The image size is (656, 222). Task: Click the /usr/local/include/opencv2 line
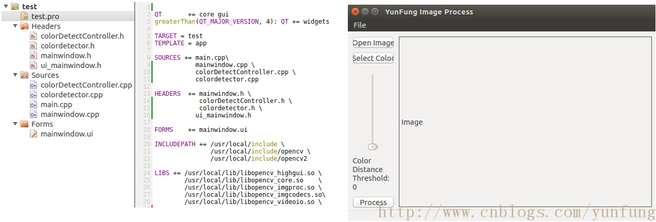click(x=259, y=159)
